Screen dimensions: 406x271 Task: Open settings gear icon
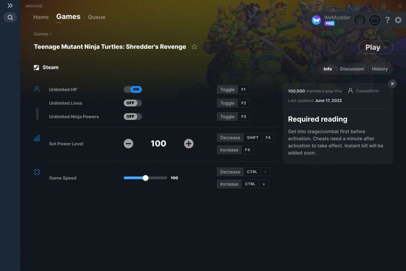coord(398,20)
